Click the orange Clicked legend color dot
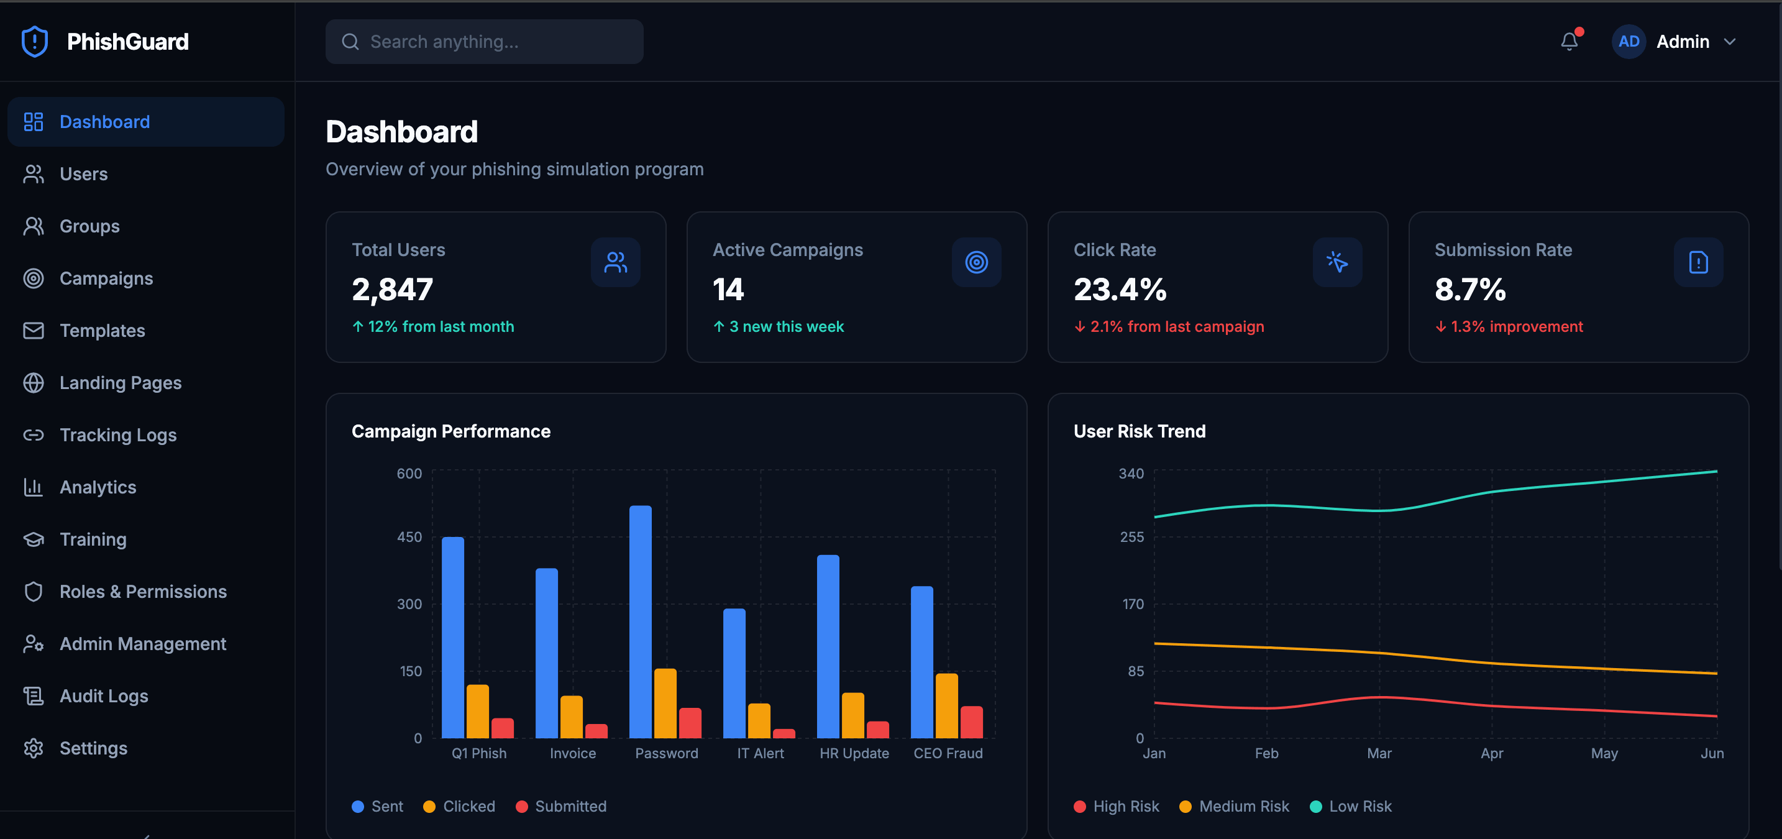This screenshot has width=1782, height=839. click(x=429, y=807)
